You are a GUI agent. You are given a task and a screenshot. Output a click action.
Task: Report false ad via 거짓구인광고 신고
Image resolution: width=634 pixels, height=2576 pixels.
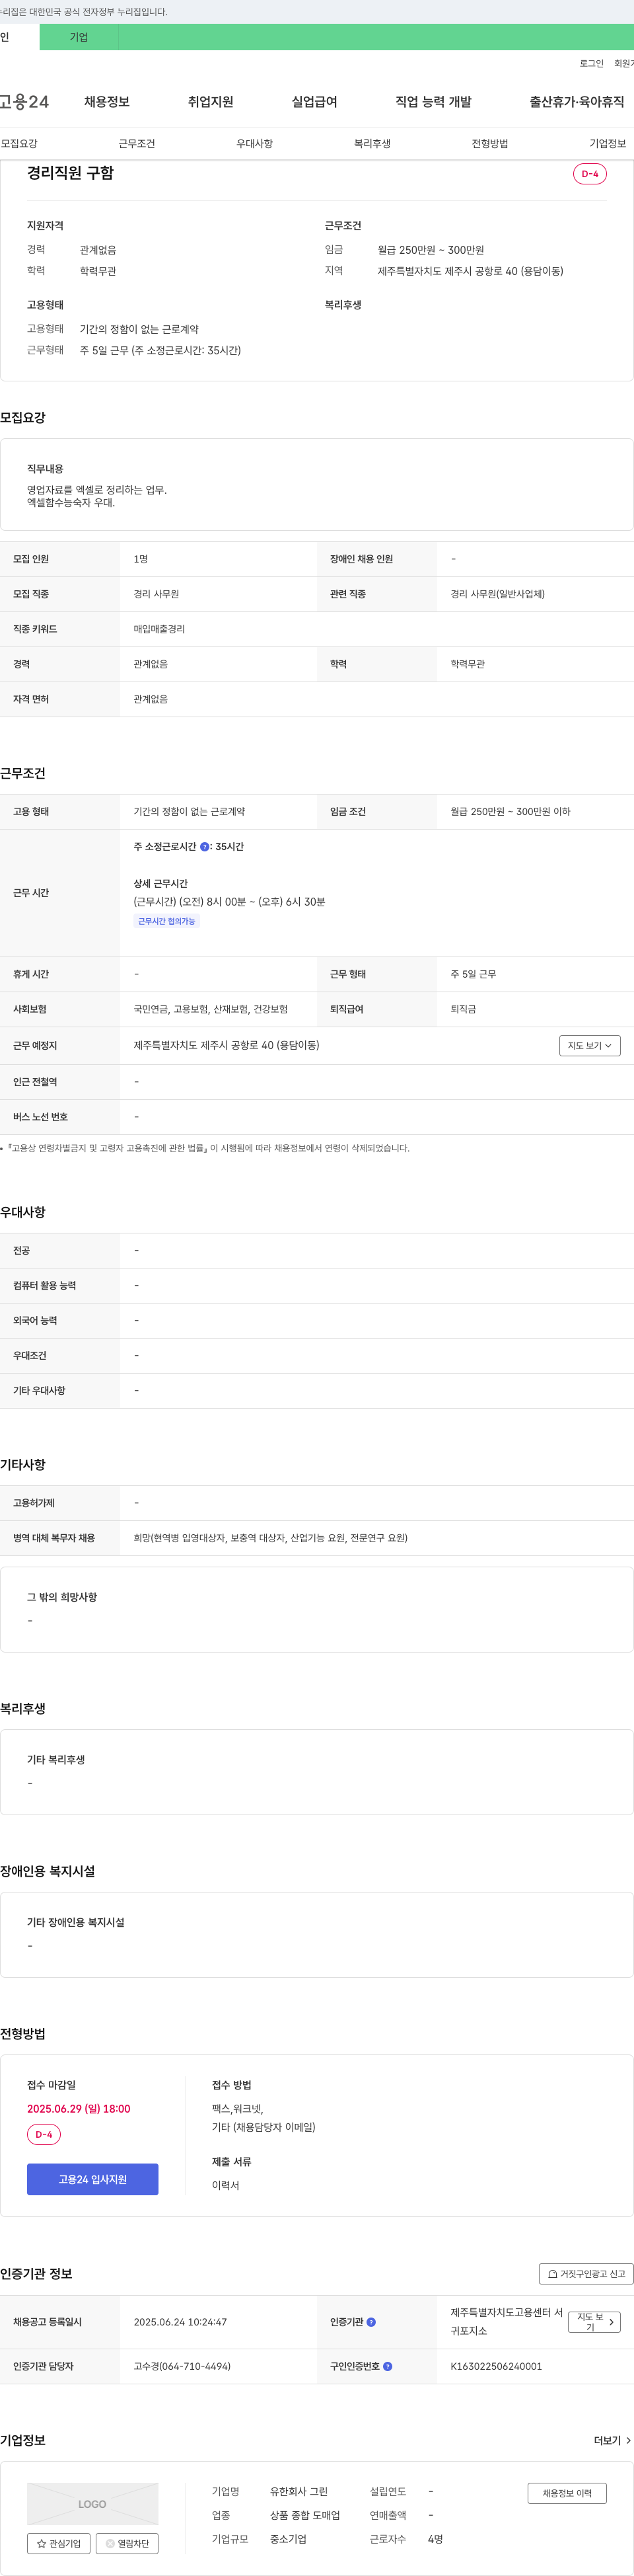click(x=586, y=2274)
